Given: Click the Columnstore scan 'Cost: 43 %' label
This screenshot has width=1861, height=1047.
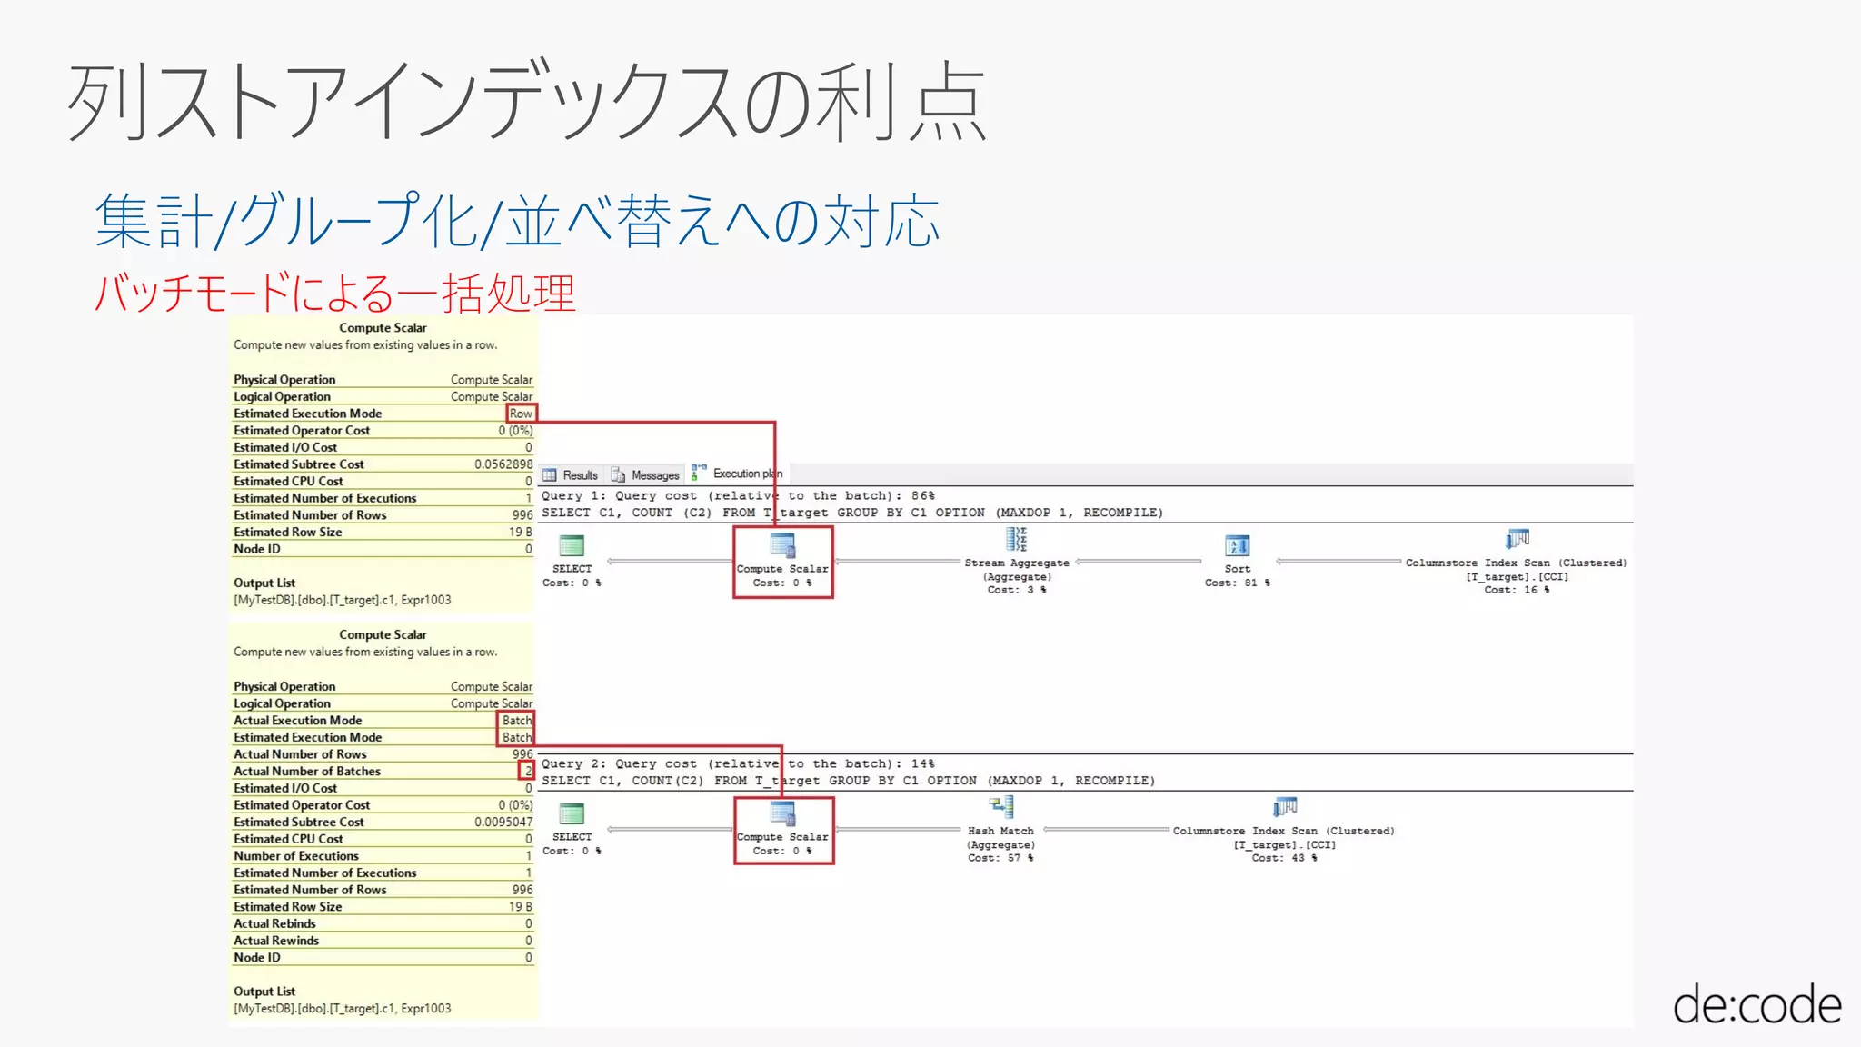Looking at the screenshot, I should point(1284,858).
